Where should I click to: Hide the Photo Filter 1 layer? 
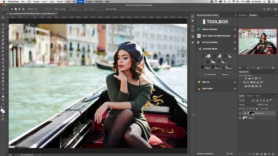tap(240, 114)
